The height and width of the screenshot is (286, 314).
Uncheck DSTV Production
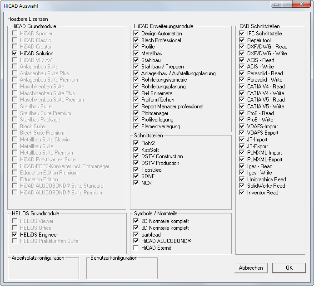(x=136, y=163)
